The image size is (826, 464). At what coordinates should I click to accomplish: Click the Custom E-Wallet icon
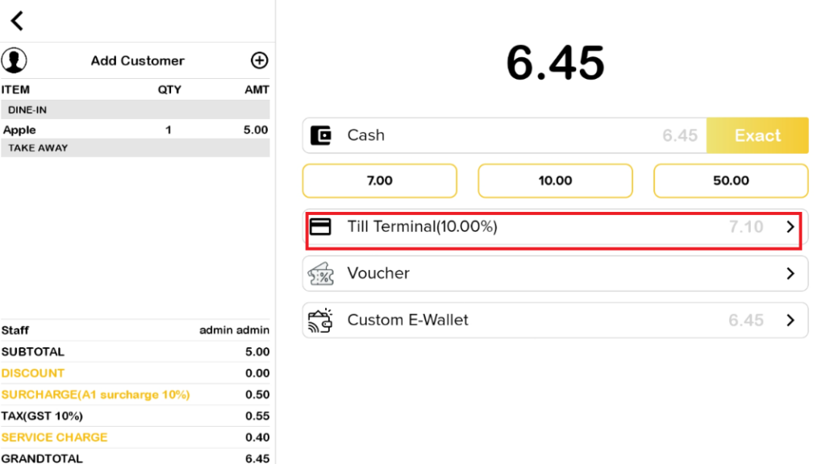point(321,321)
